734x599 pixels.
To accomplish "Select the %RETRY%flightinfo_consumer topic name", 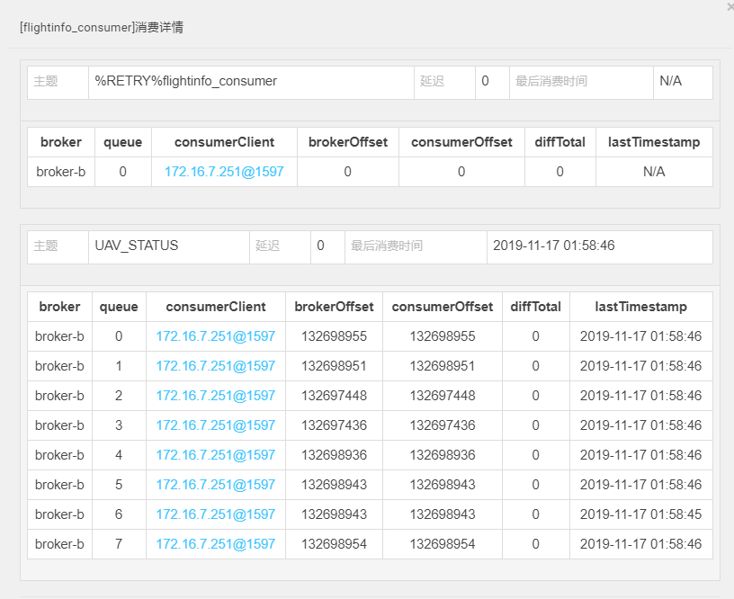I will (x=186, y=82).
